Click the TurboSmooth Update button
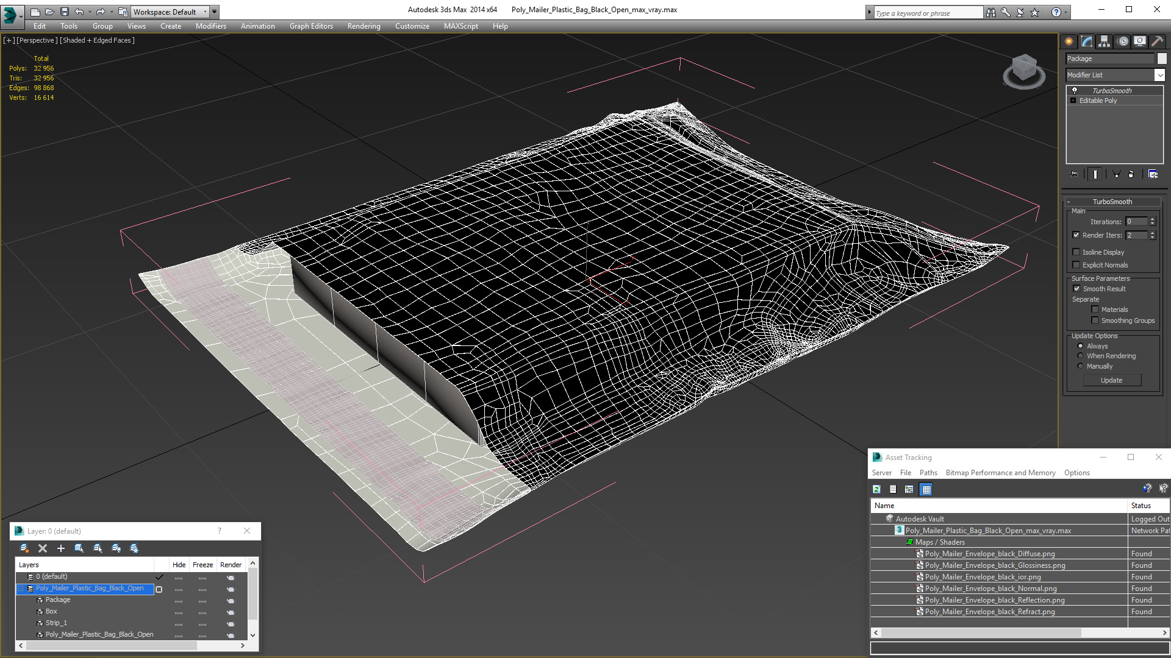 tap(1112, 380)
